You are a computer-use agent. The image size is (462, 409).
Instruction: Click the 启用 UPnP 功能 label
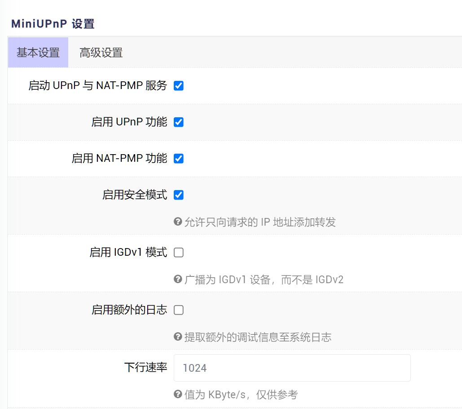[x=129, y=122]
